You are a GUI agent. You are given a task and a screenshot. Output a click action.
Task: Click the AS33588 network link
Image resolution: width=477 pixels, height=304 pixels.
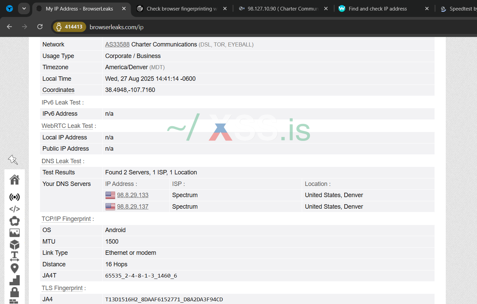pyautogui.click(x=117, y=44)
